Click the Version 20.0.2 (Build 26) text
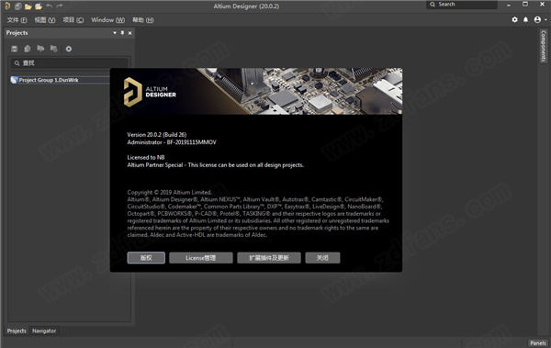 [x=157, y=135]
